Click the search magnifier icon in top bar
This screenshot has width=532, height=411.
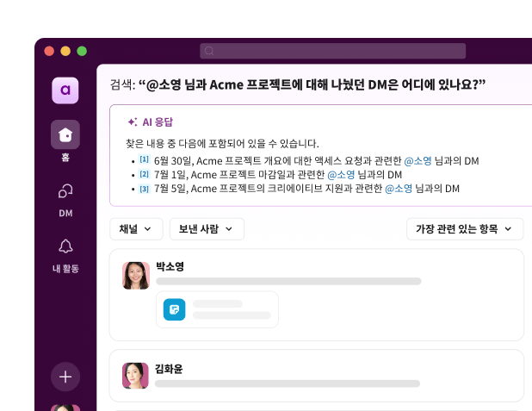point(209,51)
